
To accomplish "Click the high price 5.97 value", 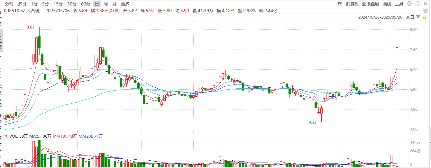I will point(150,11).
